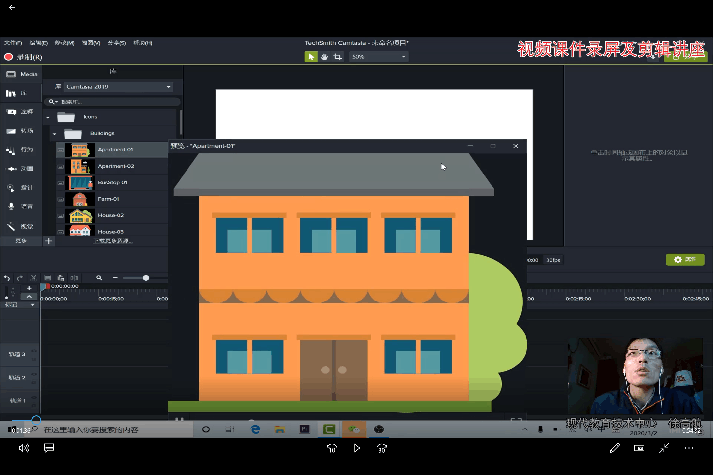Image resolution: width=713 pixels, height=475 pixels.
Task: Click the 属性 properties button
Action: (x=685, y=260)
